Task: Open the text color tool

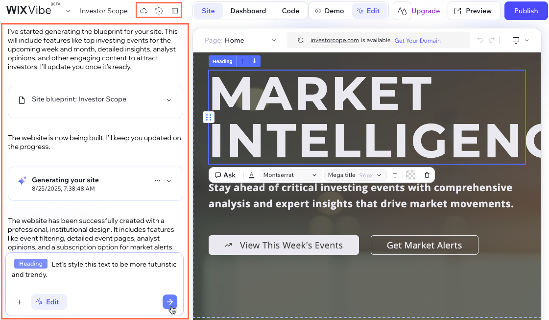Action: [251, 174]
